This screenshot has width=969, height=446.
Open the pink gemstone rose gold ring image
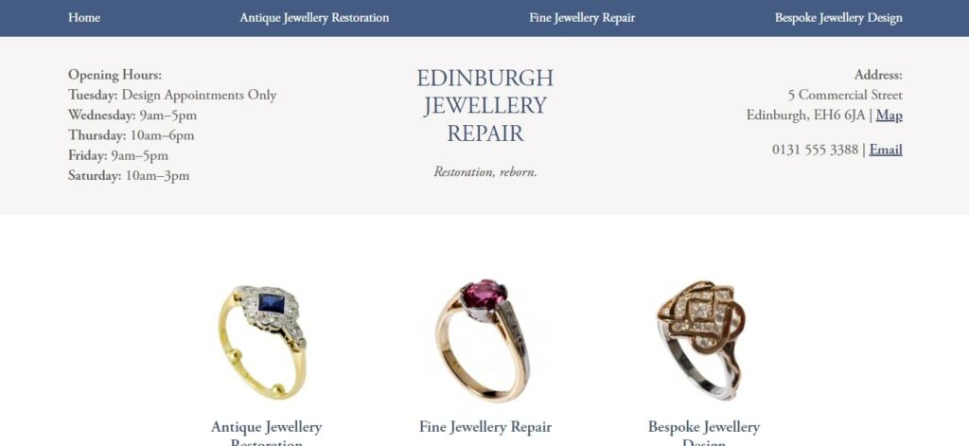click(482, 340)
